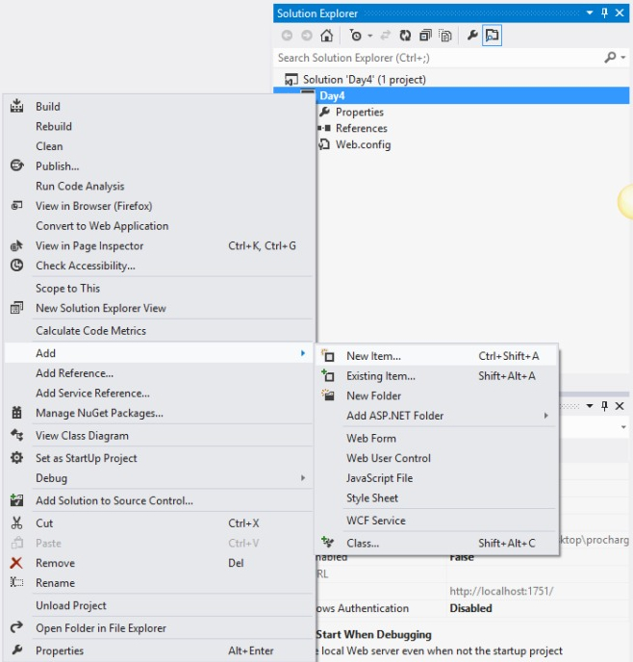Click the Back arrow in Solution Explorer toolbar
This screenshot has width=633, height=662.
(287, 36)
